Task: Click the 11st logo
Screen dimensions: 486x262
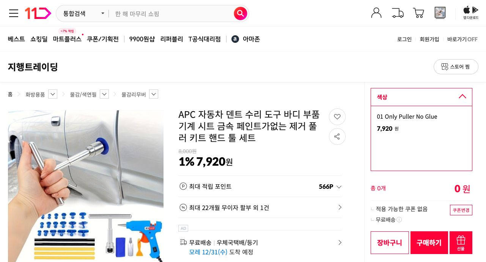Action: click(x=38, y=13)
